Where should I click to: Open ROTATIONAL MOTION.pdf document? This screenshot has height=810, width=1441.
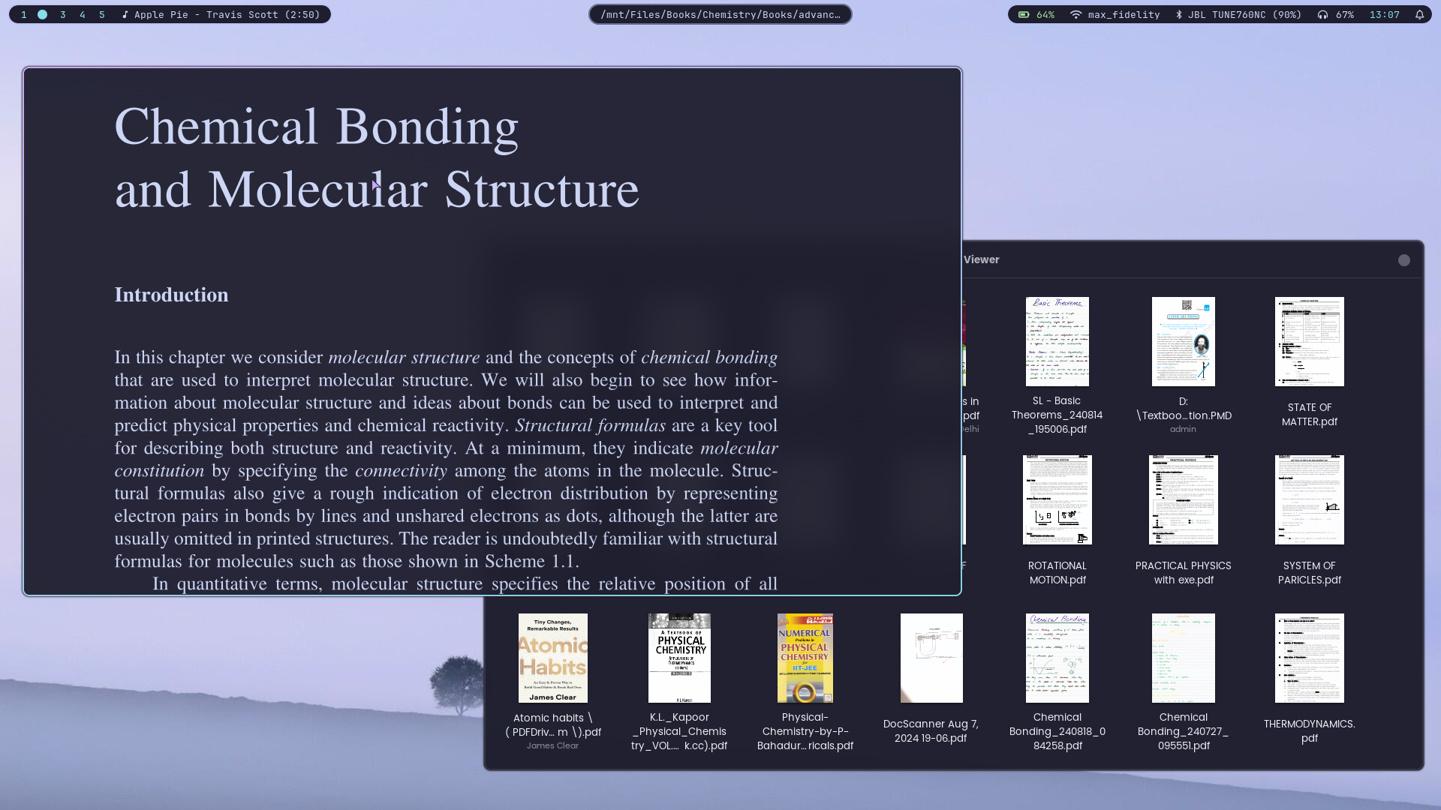[1057, 499]
